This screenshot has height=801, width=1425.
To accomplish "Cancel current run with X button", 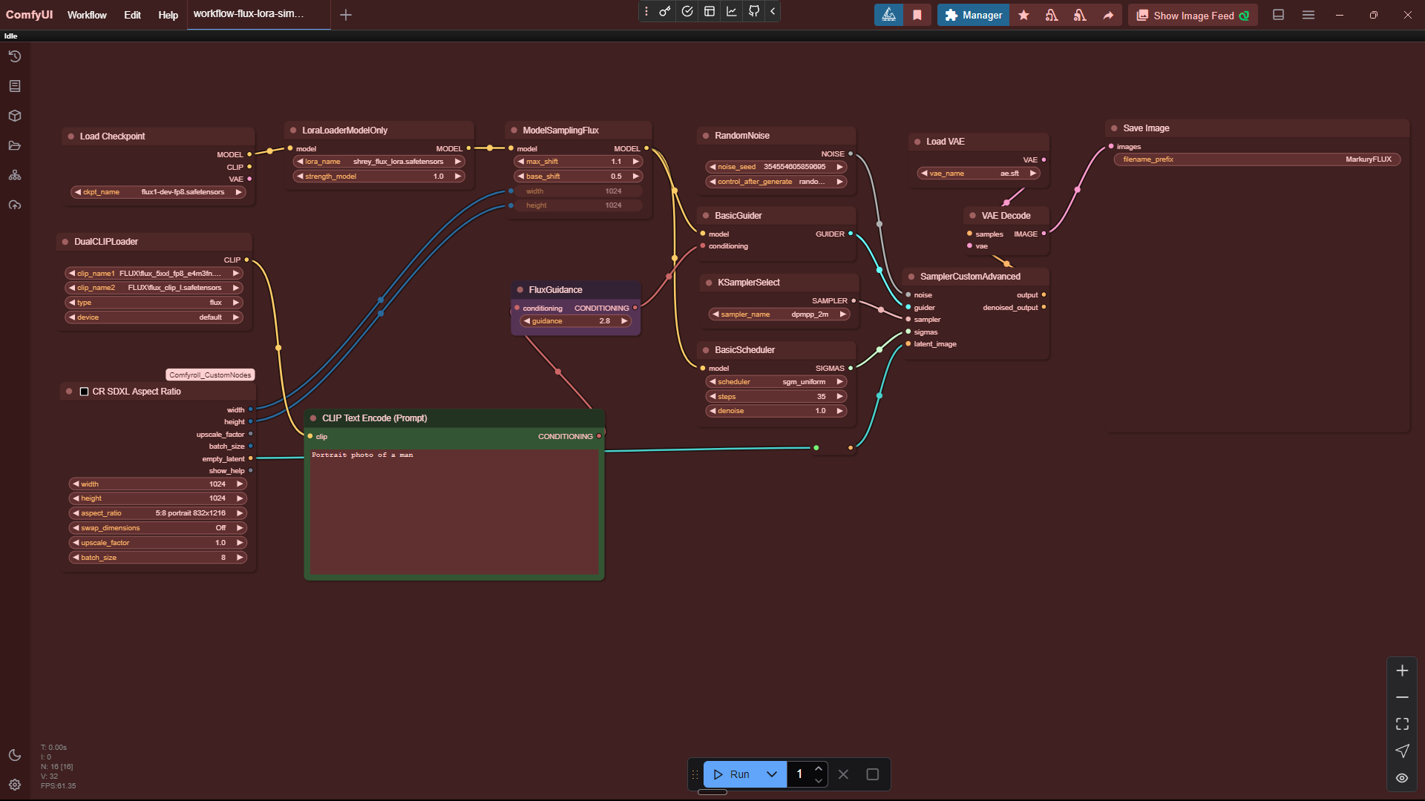I will coord(843,774).
